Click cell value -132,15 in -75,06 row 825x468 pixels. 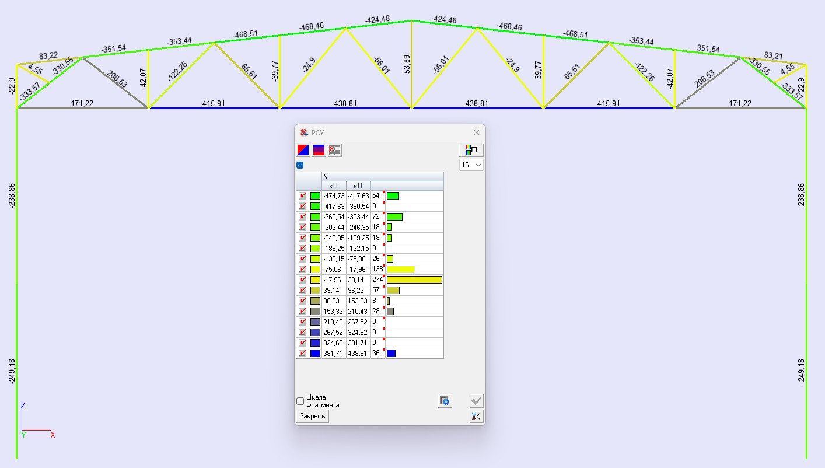click(x=334, y=259)
